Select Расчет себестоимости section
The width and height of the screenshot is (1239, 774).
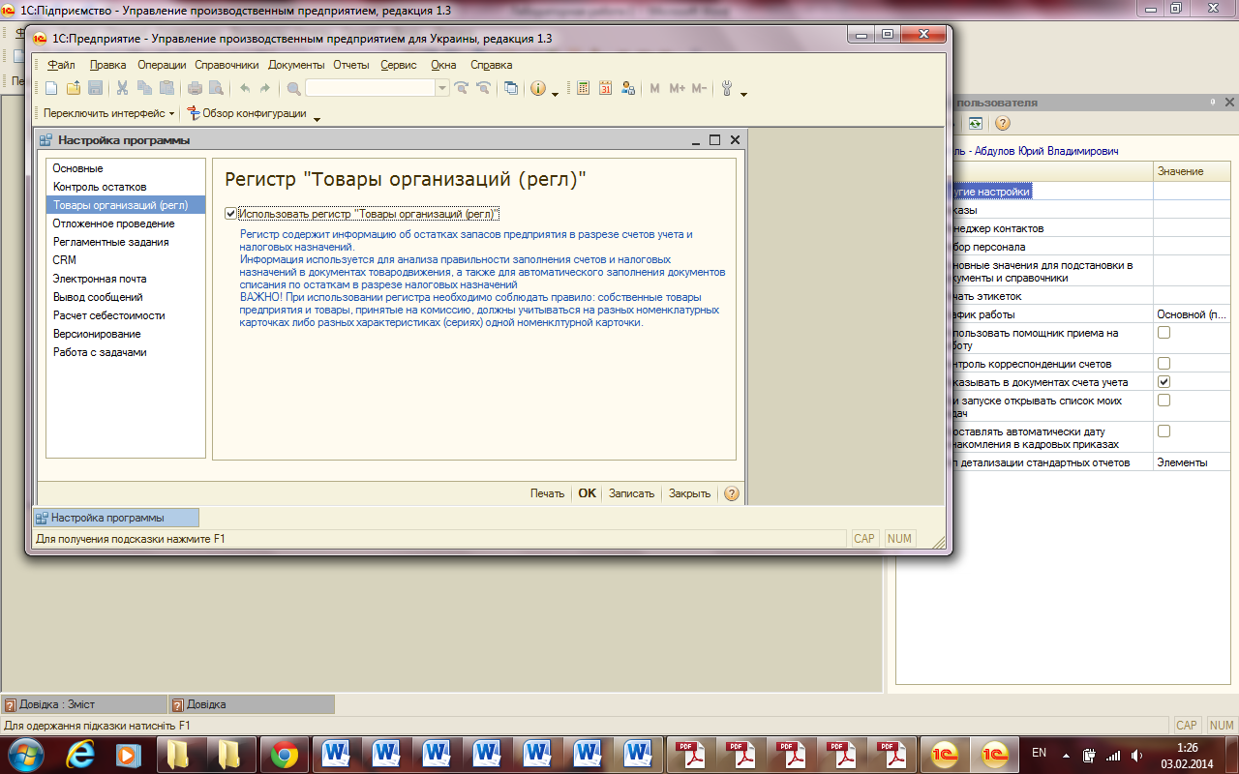(126, 315)
